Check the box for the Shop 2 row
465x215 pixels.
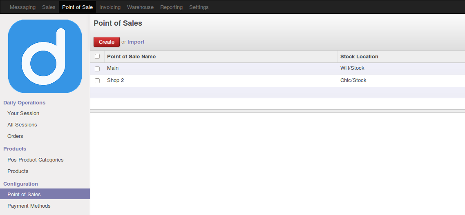click(97, 80)
